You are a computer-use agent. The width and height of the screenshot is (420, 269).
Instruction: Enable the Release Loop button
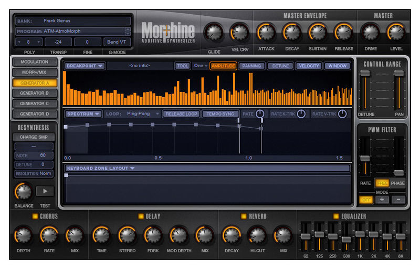pyautogui.click(x=181, y=114)
